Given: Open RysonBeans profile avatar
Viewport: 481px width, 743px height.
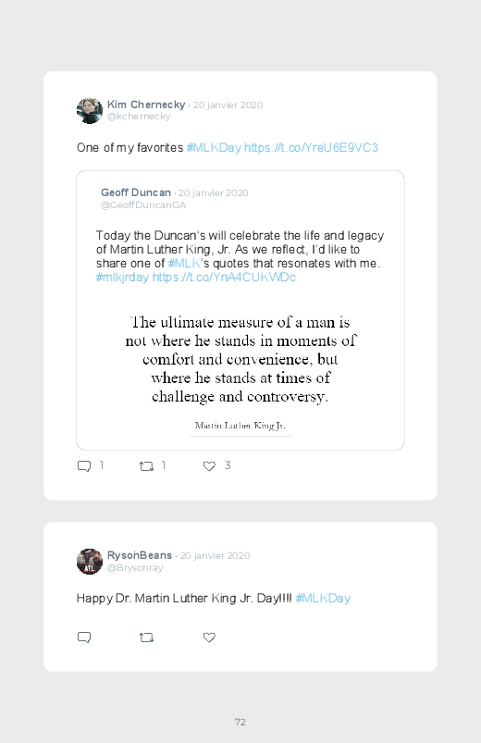Looking at the screenshot, I should [90, 561].
